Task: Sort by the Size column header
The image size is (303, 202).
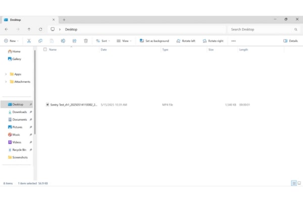Action: 211,49
